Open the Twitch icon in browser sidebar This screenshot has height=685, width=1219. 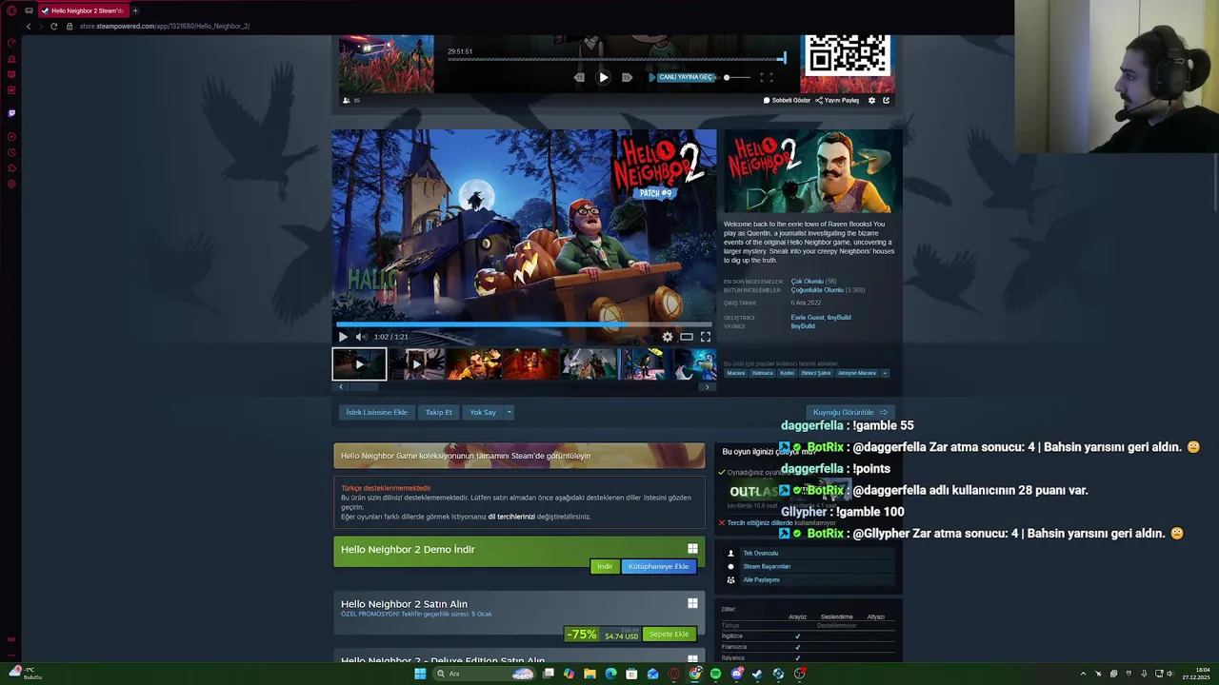(11, 112)
